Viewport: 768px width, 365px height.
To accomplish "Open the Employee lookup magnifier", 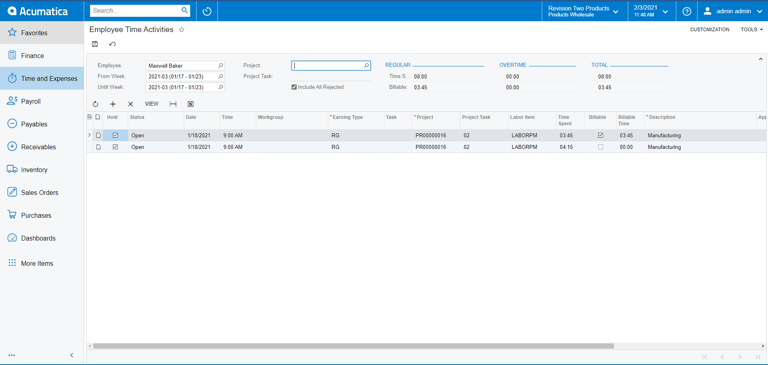I will coord(221,66).
